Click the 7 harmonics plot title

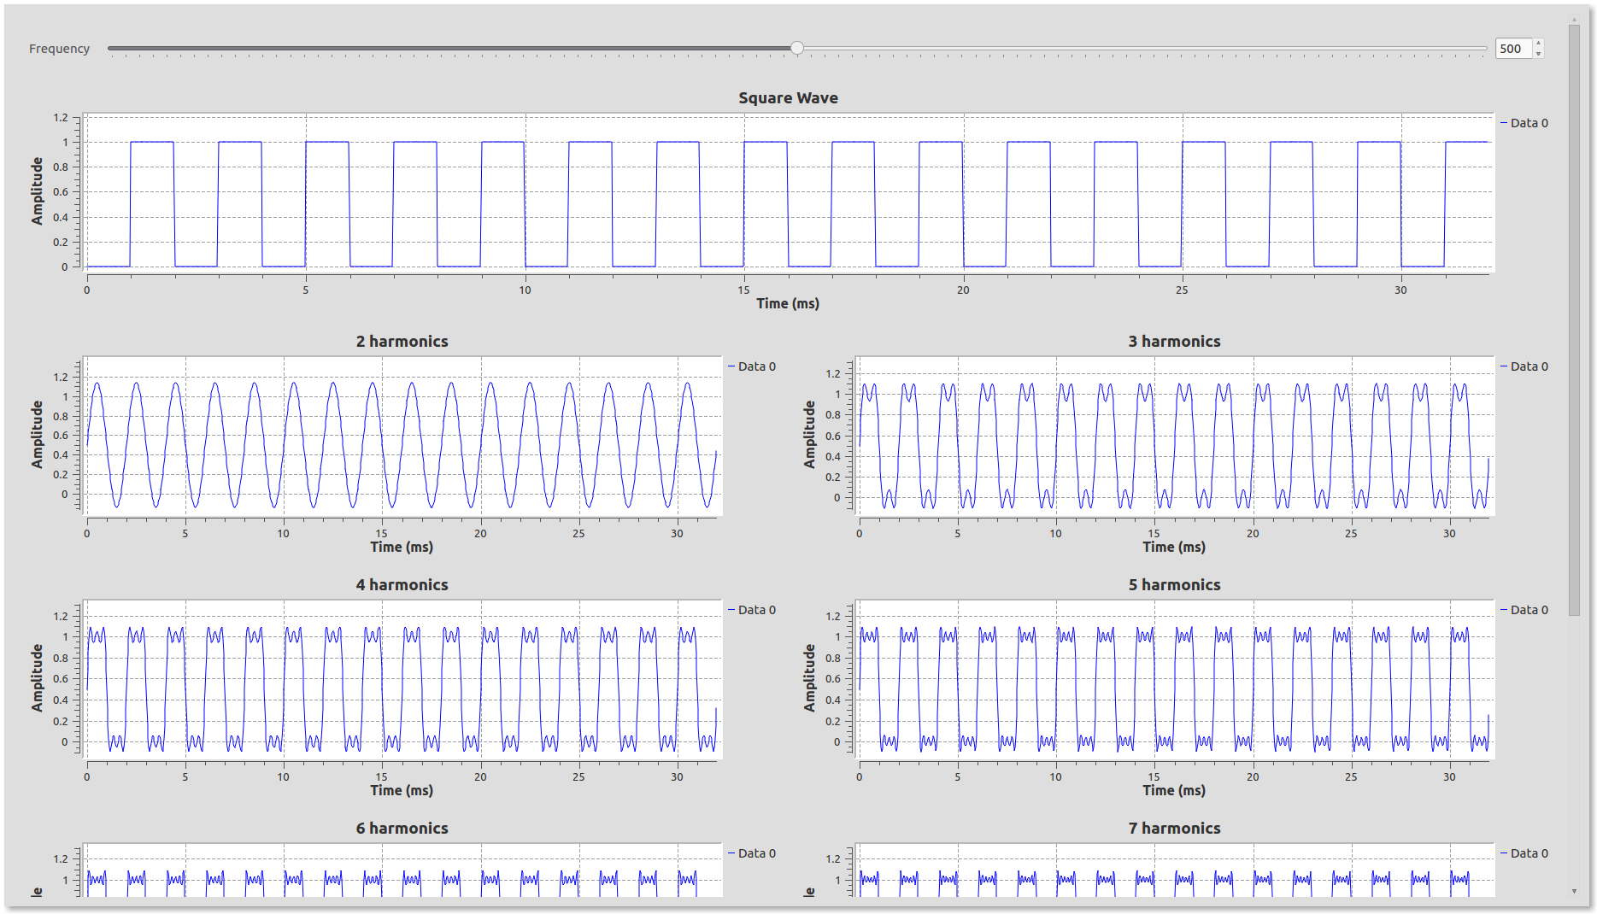click(1174, 829)
